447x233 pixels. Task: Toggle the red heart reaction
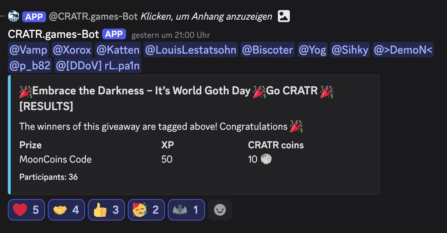(26, 210)
